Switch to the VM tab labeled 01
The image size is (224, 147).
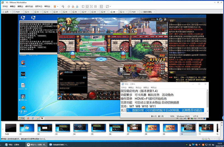click(x=28, y=12)
